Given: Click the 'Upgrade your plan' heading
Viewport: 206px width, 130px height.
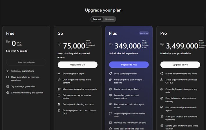Looking at the screenshot, I should pos(103,10).
